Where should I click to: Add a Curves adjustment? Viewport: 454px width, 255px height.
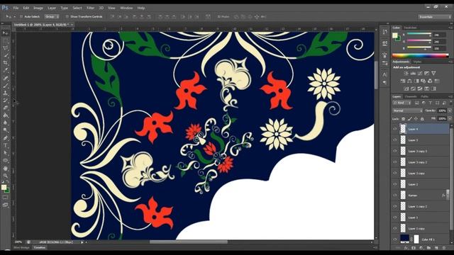tap(420, 74)
